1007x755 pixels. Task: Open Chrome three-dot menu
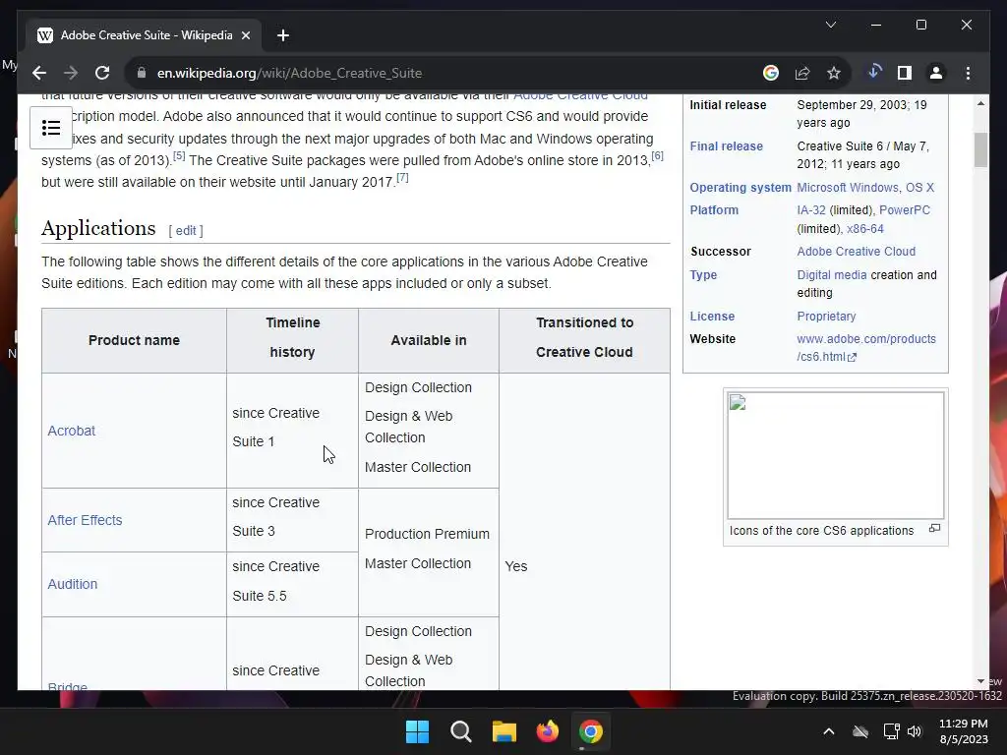[968, 73]
